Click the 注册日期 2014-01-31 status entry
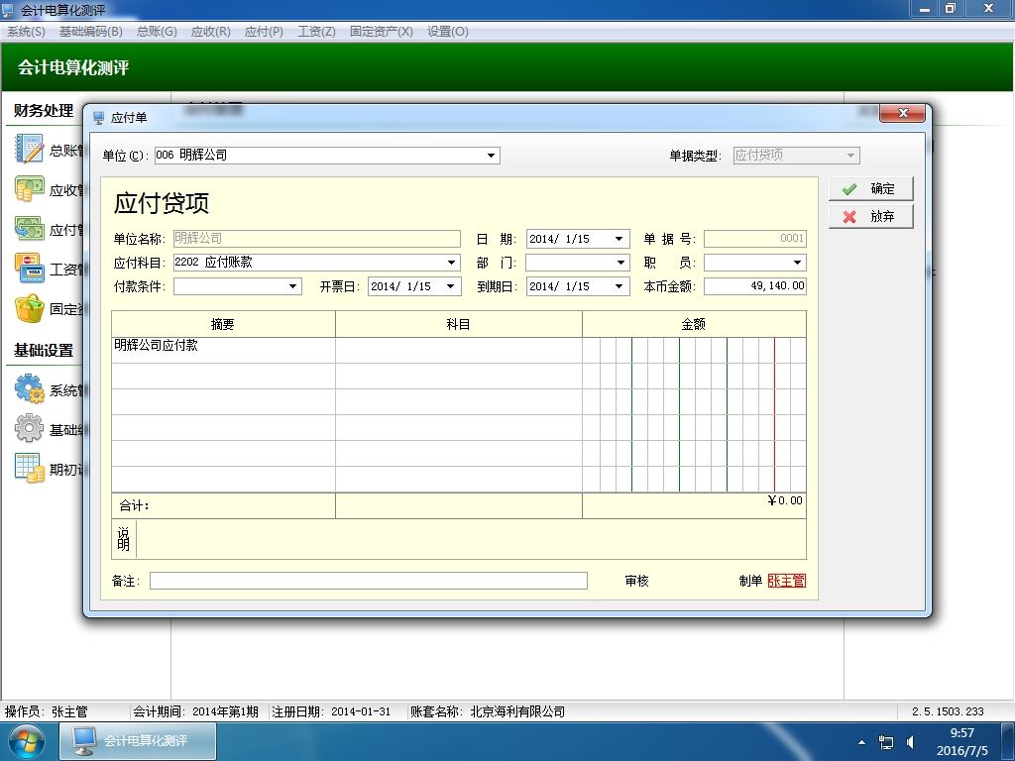Viewport: 1015px width, 761px height. 331,711
